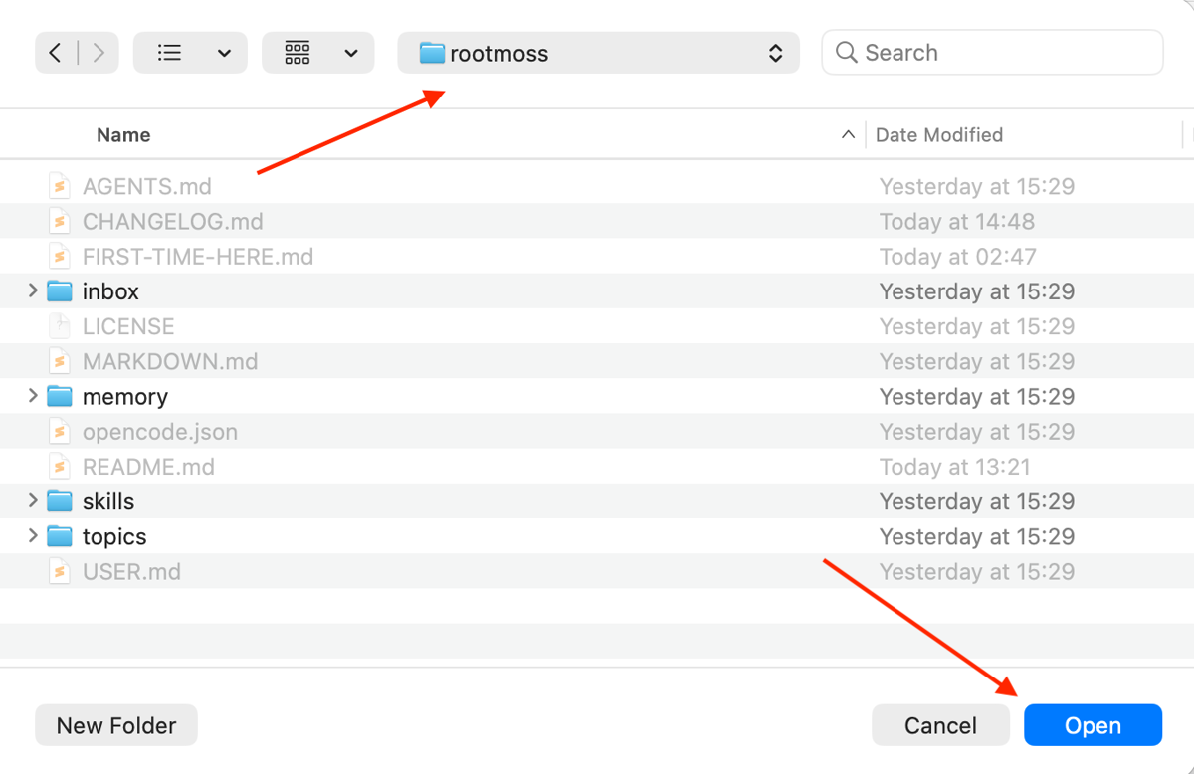Select the skills folder icon
Screen dimensions: 1194x774
point(61,500)
